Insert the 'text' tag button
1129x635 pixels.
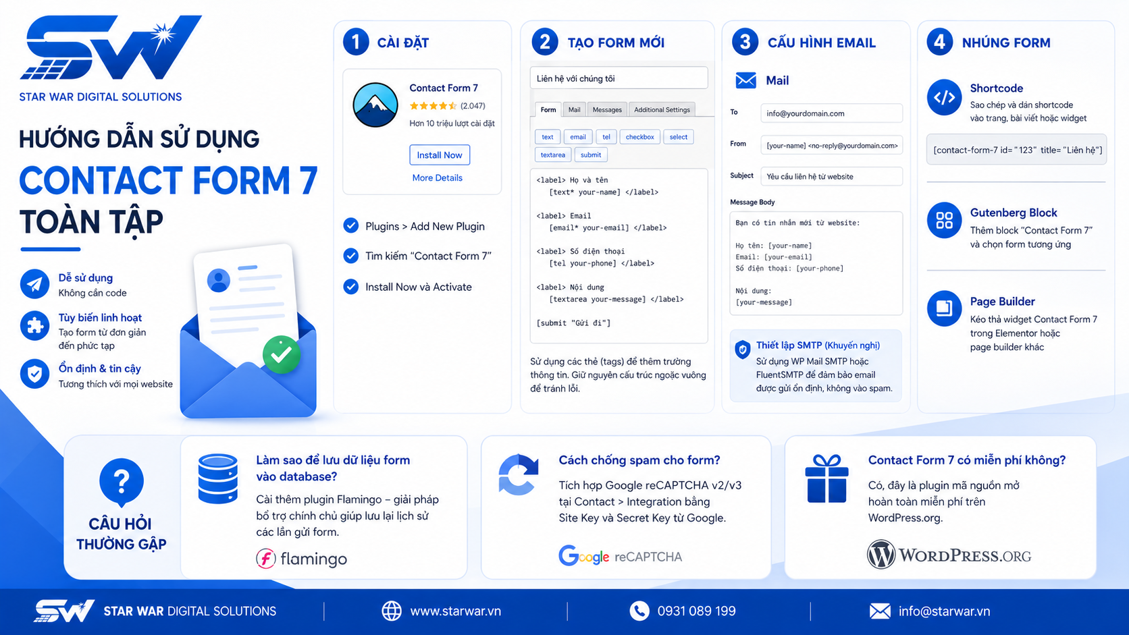coord(548,137)
